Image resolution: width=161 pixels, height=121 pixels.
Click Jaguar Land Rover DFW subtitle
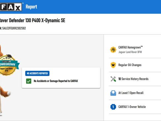click(130, 52)
